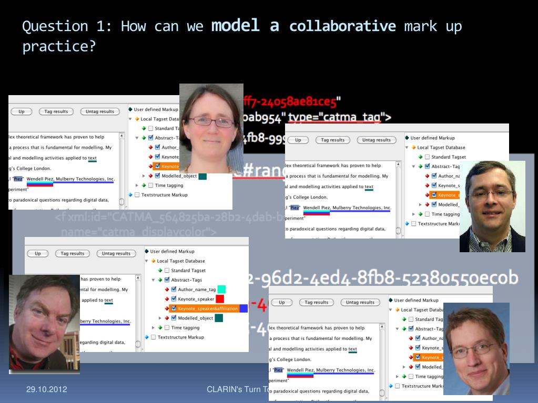Uncheck Modelled_object box in top-left window

[157, 175]
